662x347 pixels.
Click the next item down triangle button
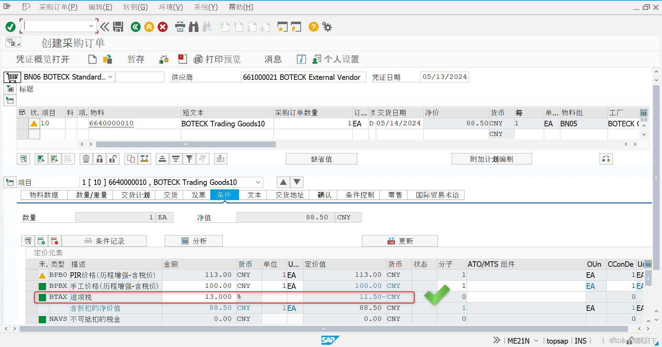coord(297,182)
